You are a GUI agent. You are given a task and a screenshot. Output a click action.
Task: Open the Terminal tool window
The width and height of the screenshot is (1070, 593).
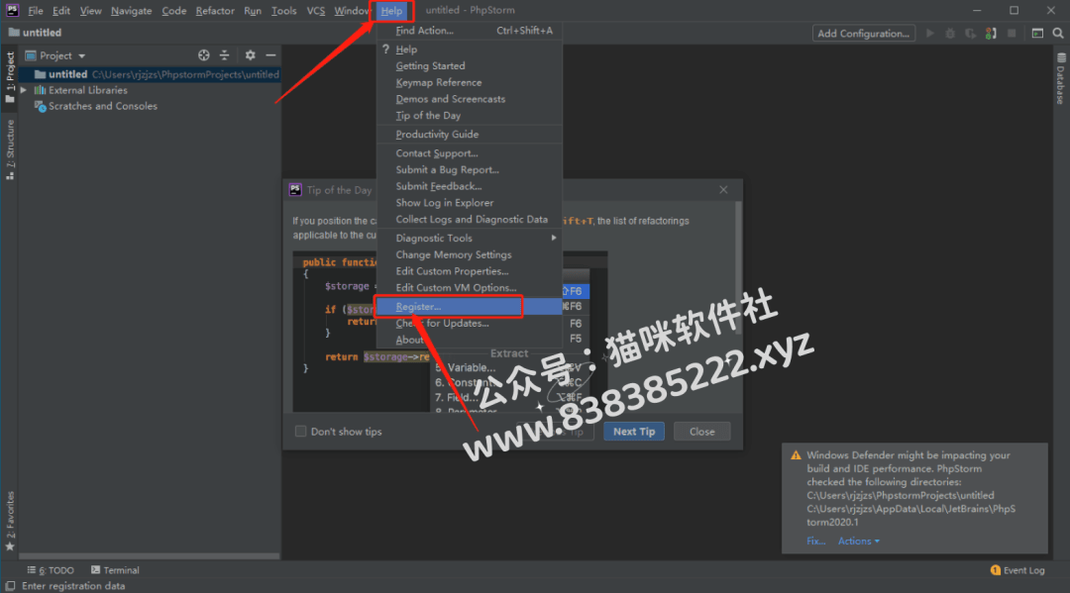(x=115, y=570)
